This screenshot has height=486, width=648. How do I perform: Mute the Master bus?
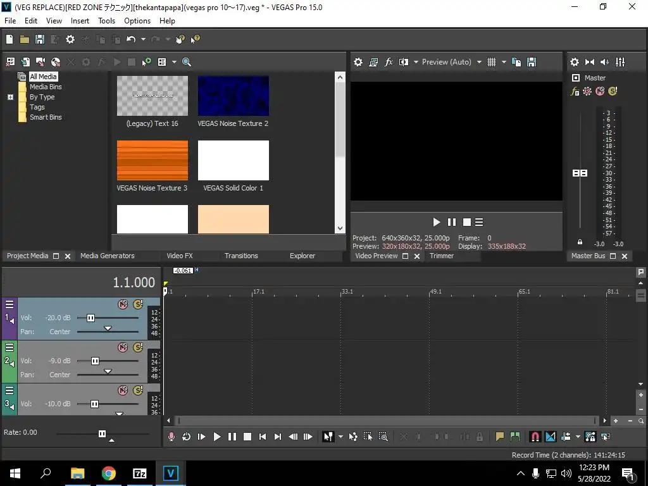pyautogui.click(x=600, y=91)
